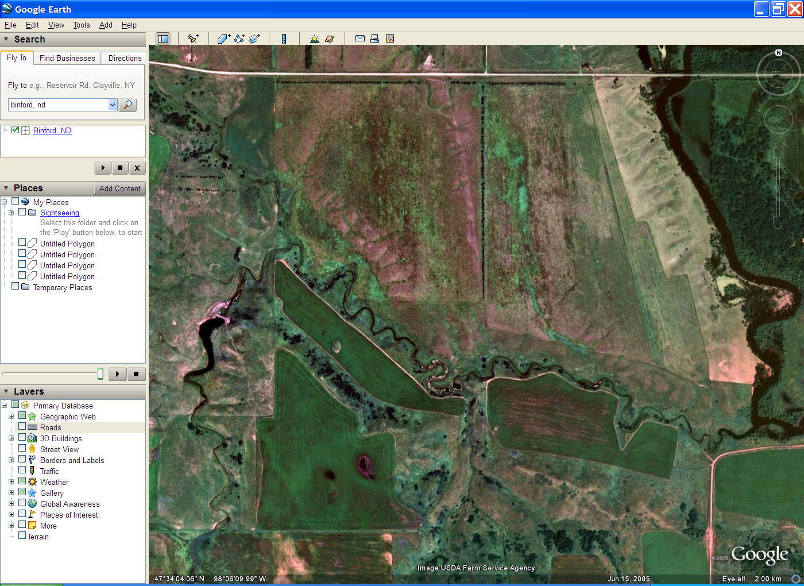This screenshot has width=804, height=586.
Task: Click the search magnifying glass button
Action: (x=128, y=105)
